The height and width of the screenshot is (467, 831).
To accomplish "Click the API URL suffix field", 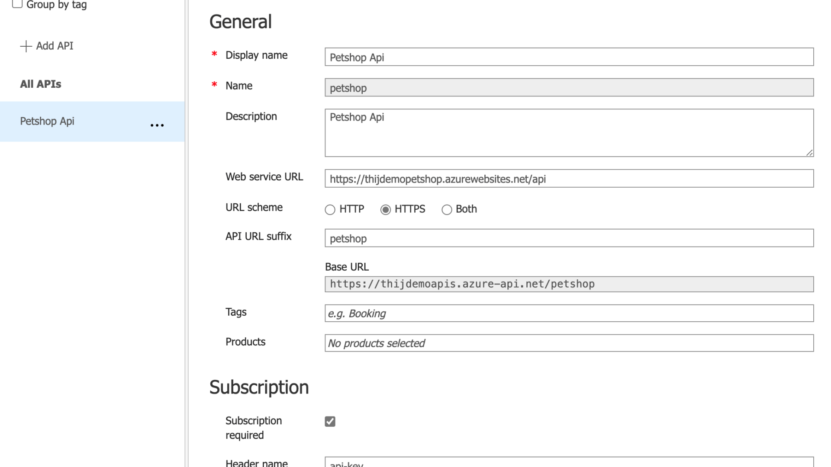I will tap(569, 238).
